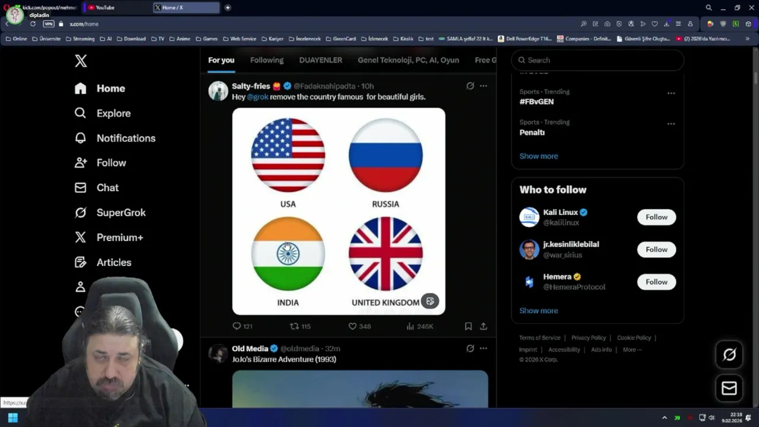Image resolution: width=759 pixels, height=427 pixels.
Task: Open the JoJo's Bizarre Adventure image
Action: coord(360,389)
